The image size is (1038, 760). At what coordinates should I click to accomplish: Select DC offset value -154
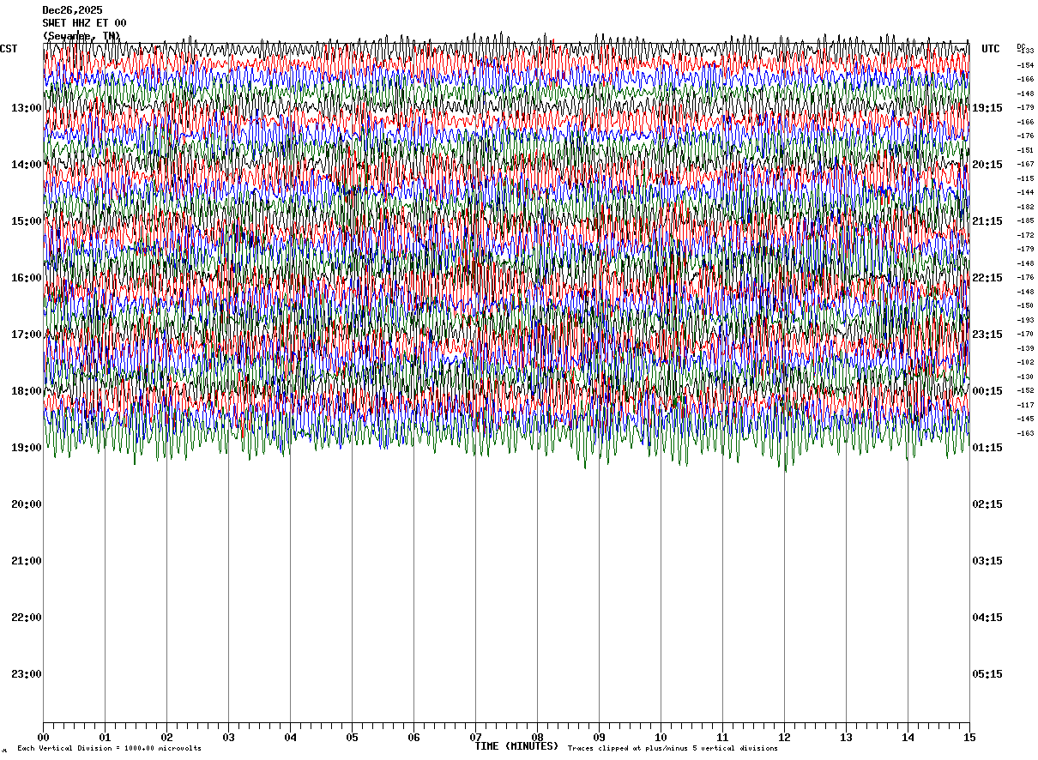(x=1025, y=65)
